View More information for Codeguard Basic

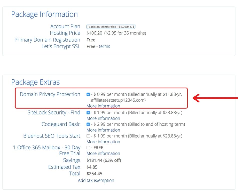[103, 130]
